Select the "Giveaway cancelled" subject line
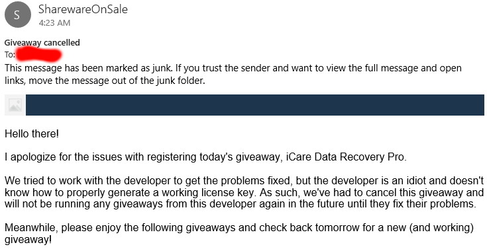487x251 pixels. 42,43
